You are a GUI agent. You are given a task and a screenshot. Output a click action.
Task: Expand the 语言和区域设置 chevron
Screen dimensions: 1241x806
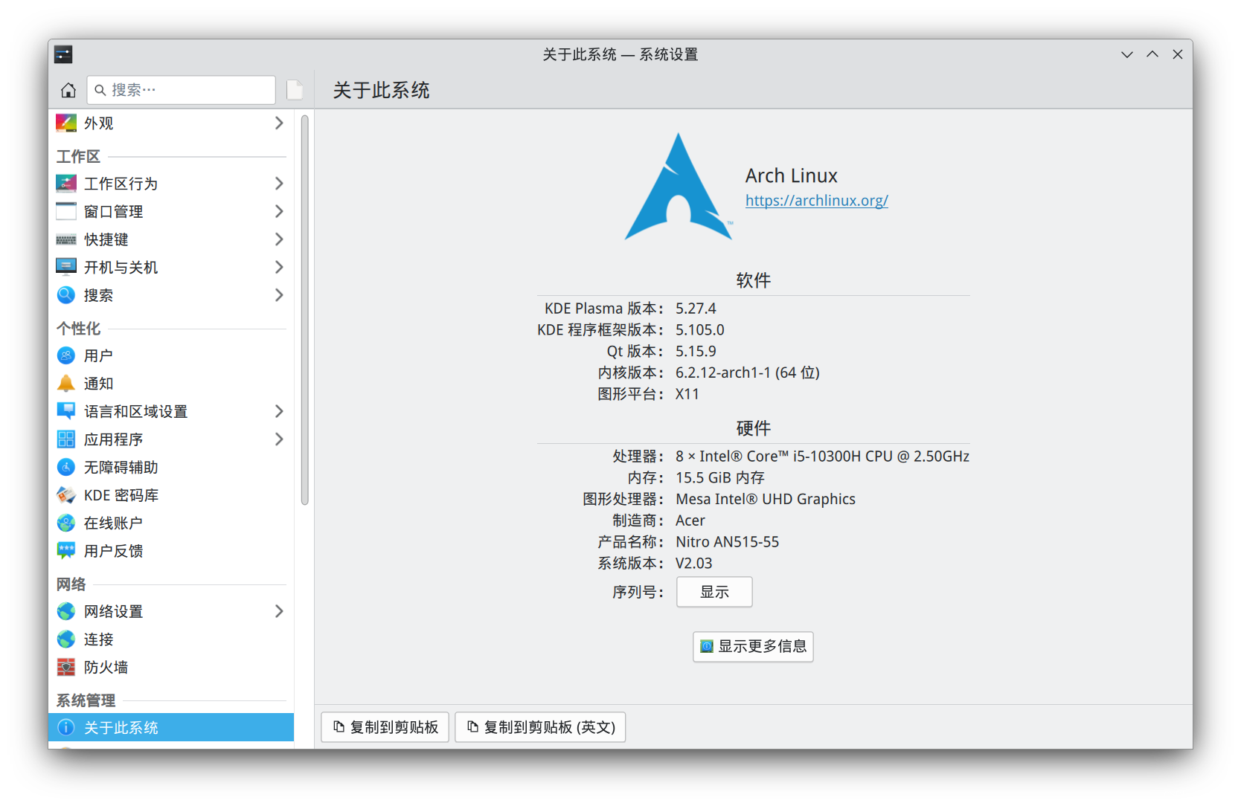click(279, 410)
